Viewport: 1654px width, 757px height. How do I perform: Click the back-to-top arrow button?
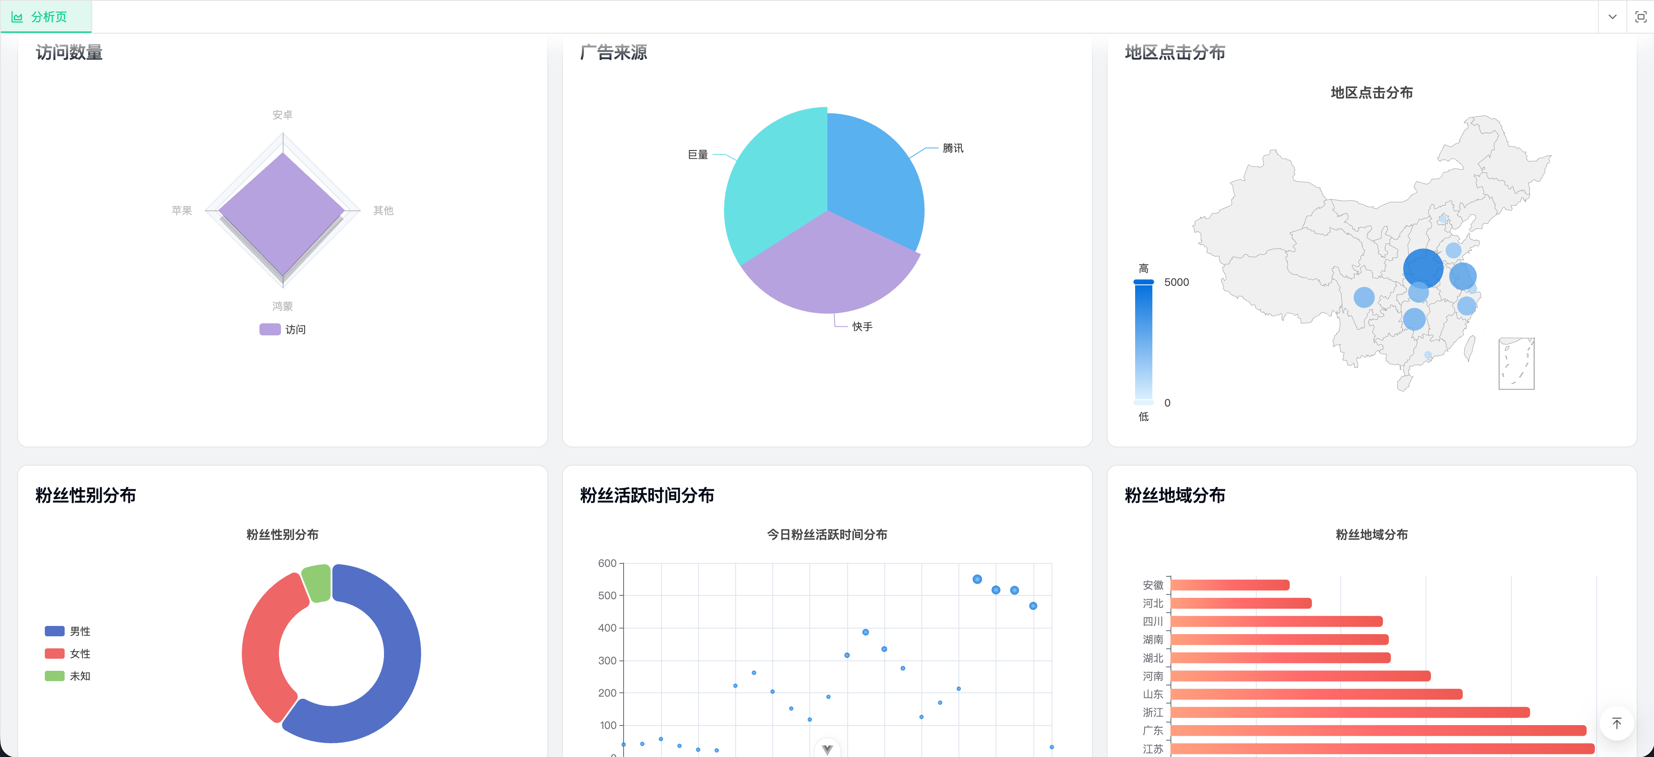[1617, 724]
